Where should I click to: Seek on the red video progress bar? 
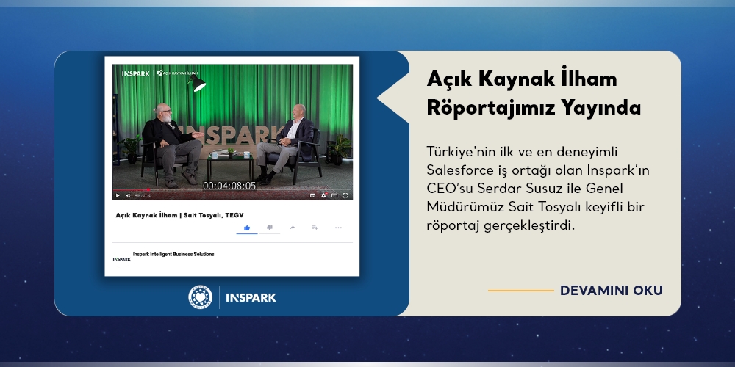click(132, 190)
